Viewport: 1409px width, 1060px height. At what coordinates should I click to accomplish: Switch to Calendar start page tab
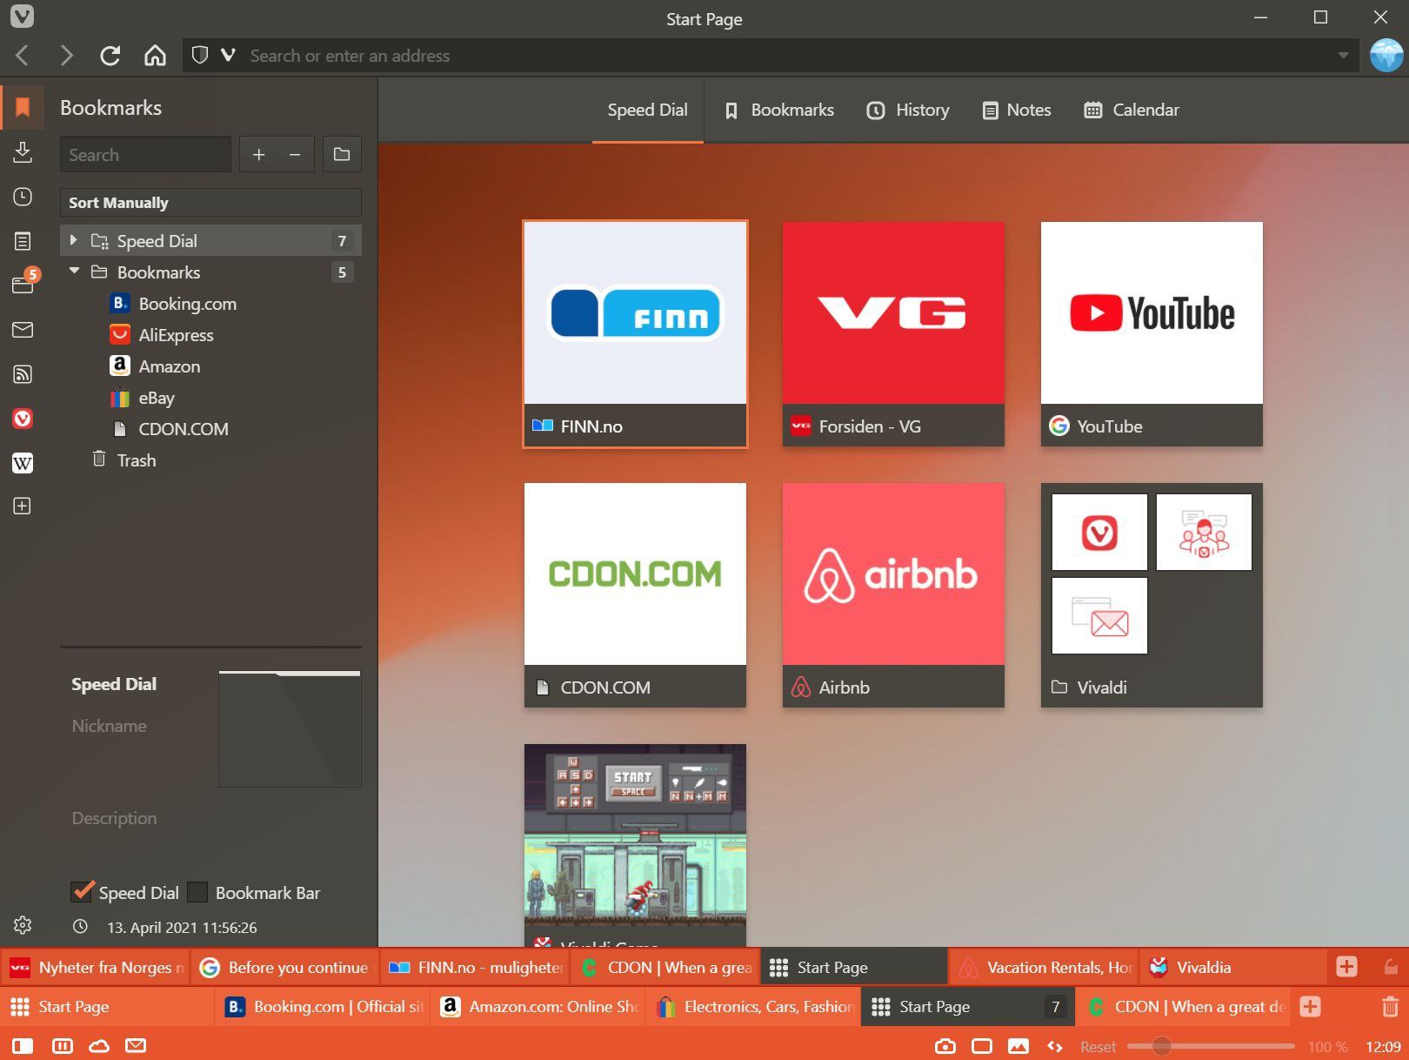1132,110
